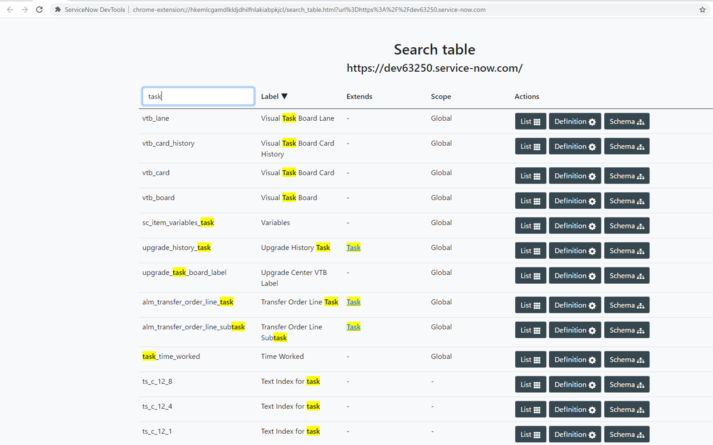Open Schema for vtb_card

(627, 176)
